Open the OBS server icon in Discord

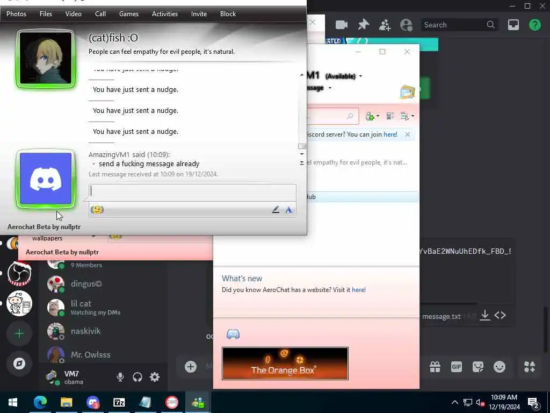[x=19, y=273]
